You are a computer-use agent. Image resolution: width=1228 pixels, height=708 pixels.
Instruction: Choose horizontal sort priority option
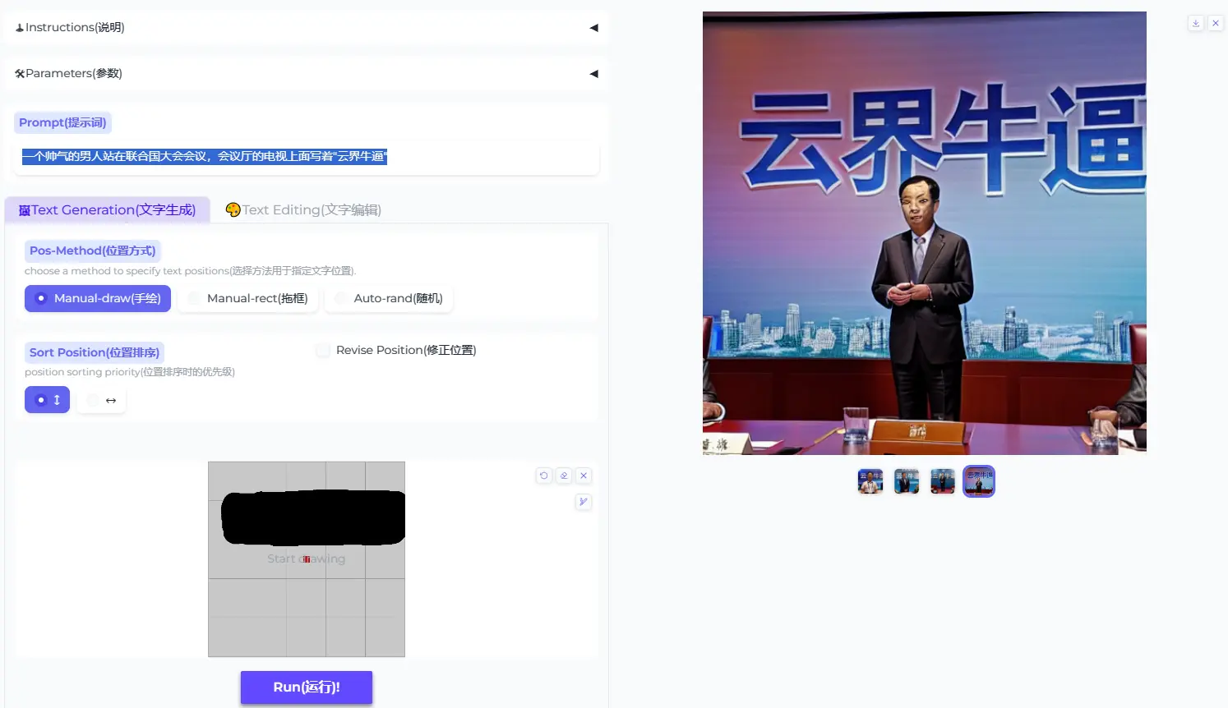[x=101, y=400]
